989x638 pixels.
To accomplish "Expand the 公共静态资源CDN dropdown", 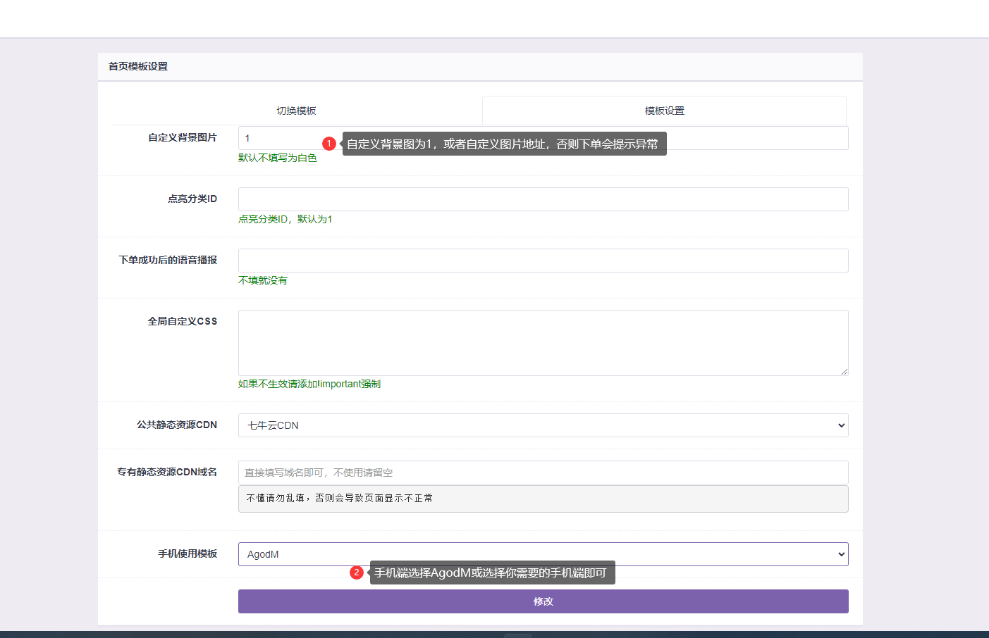I will tap(543, 425).
